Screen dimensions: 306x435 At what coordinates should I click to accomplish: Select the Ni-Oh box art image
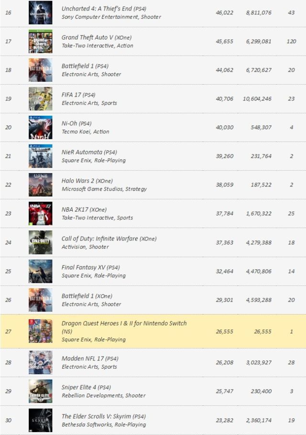click(x=40, y=127)
